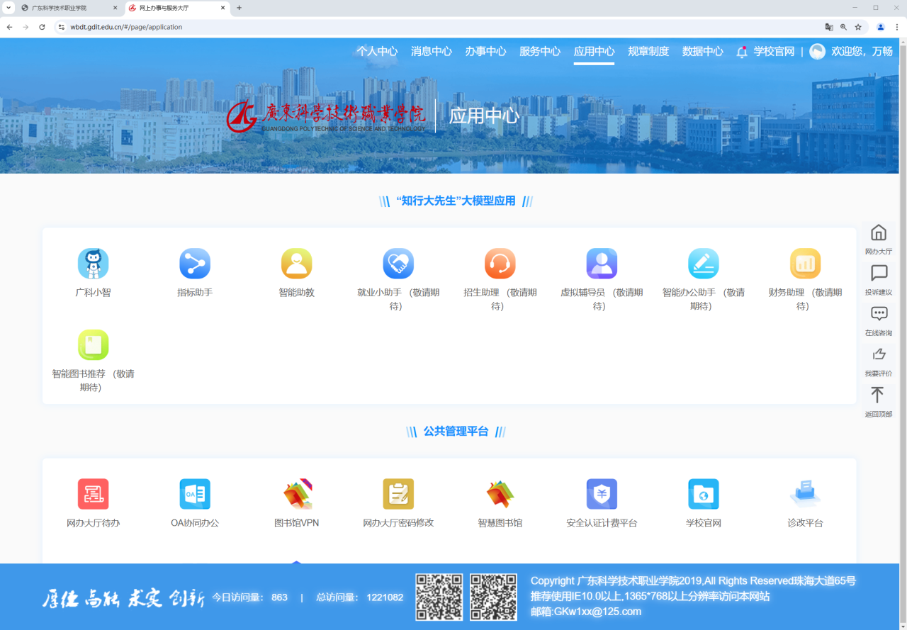The height and width of the screenshot is (630, 907).
Task: Open the 规章制度 navigation item
Action: click(648, 52)
